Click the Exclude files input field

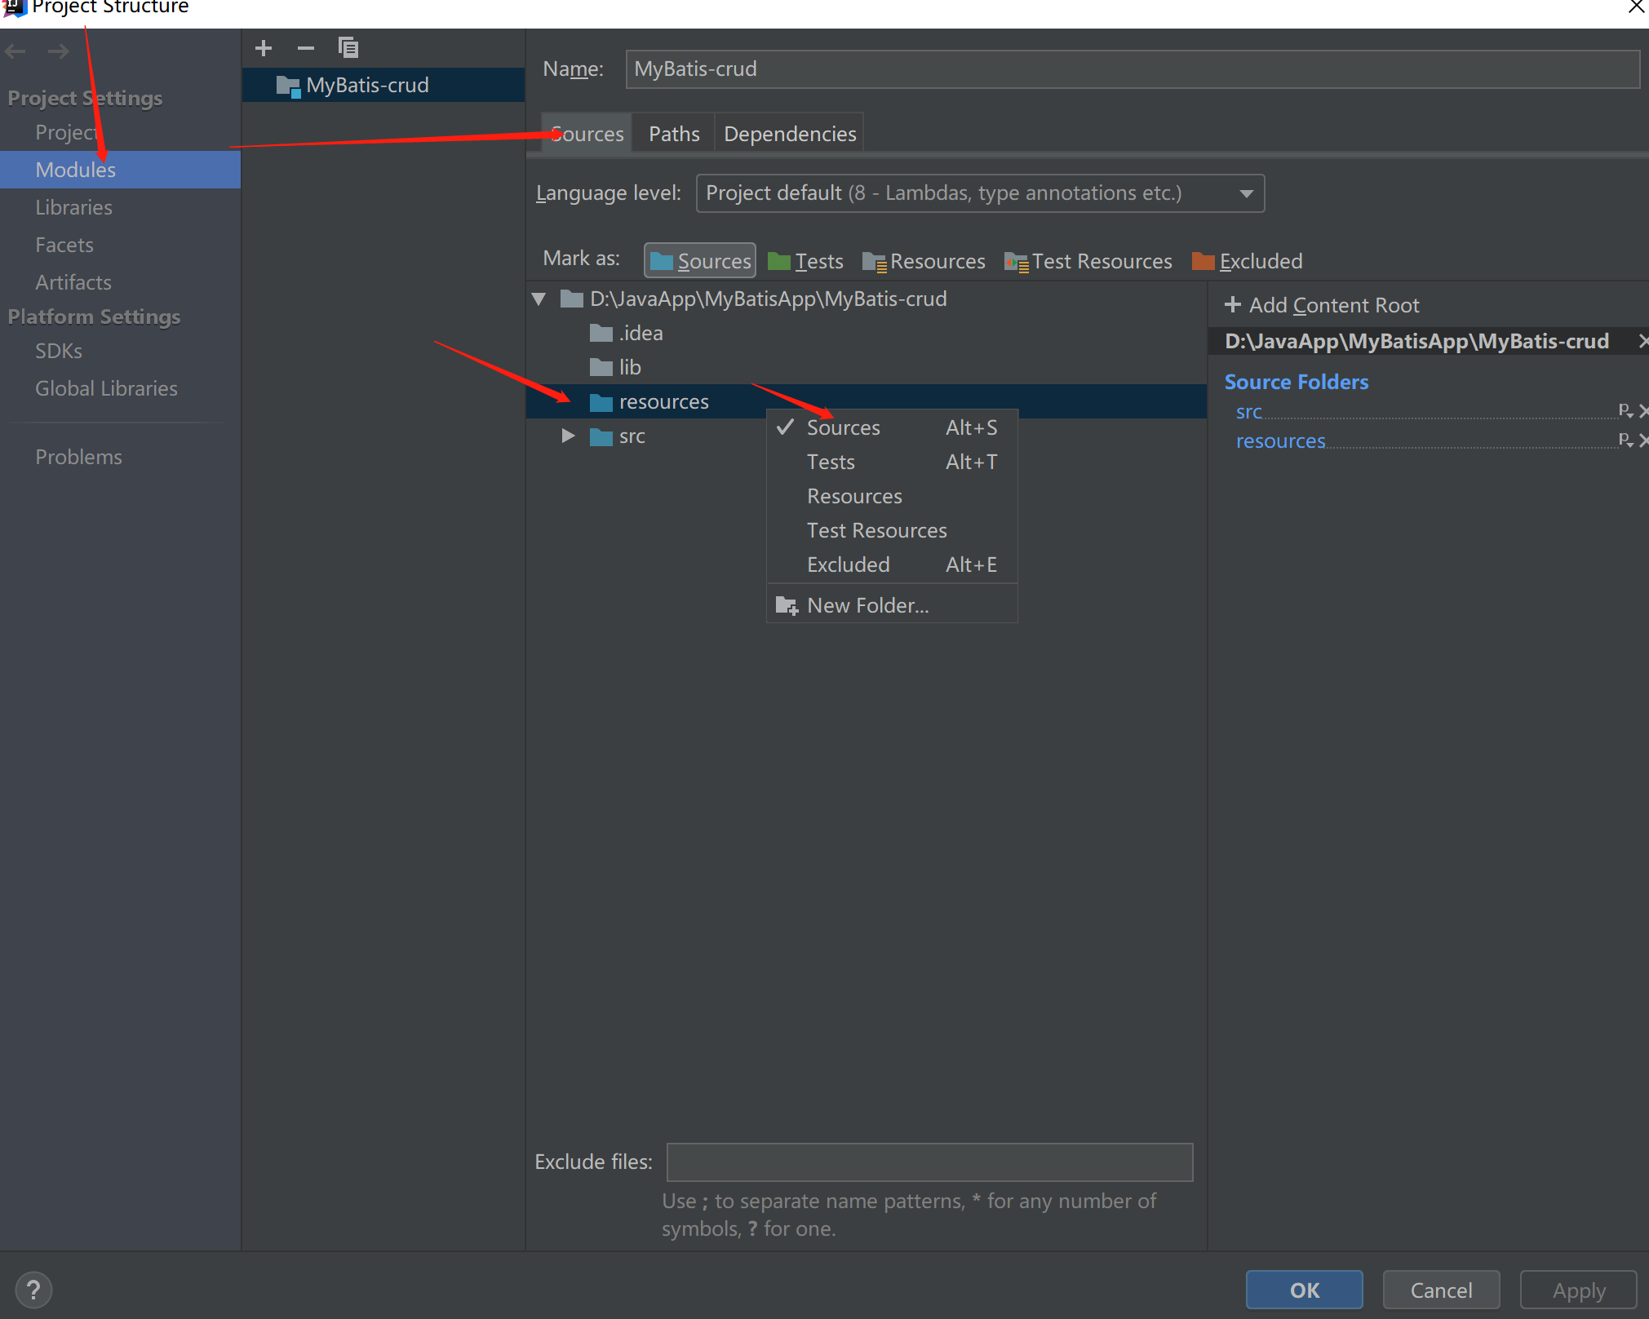(x=929, y=1162)
